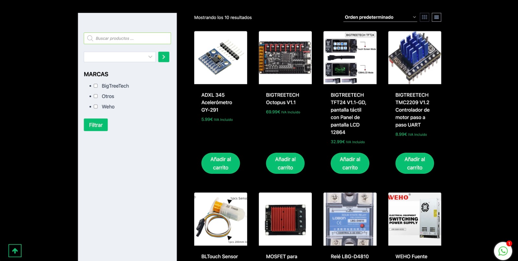Open WhatsApp chat bubble

click(503, 251)
